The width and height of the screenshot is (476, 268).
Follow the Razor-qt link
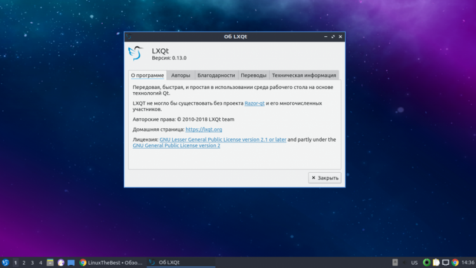click(x=255, y=104)
